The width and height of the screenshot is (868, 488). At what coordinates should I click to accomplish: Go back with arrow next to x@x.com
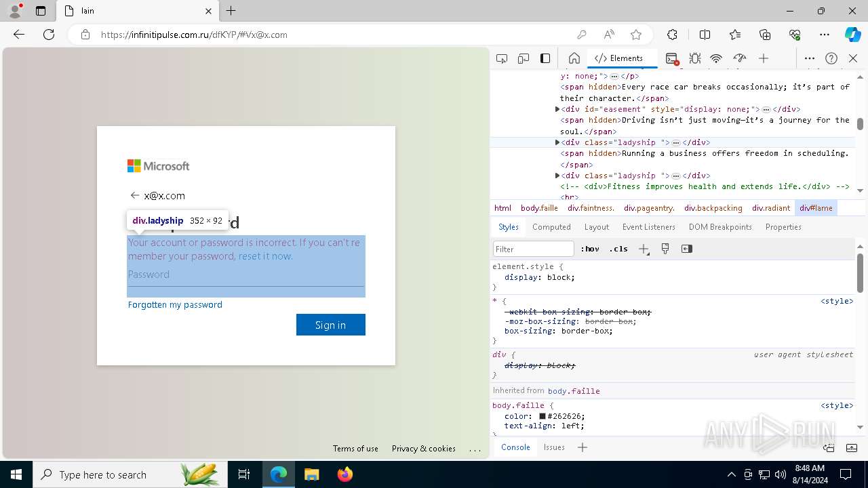click(x=134, y=195)
